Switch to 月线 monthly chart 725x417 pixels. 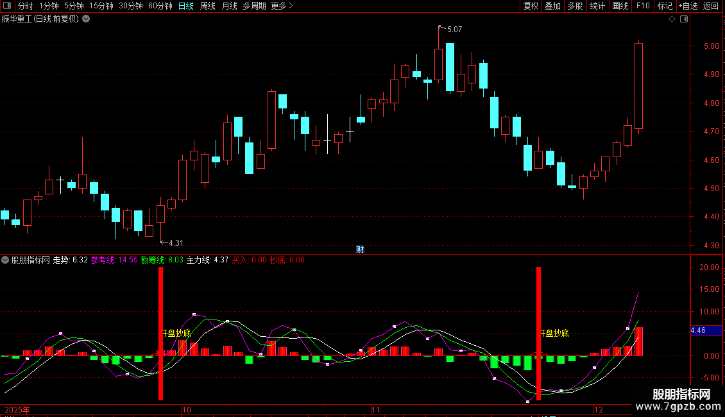coord(229,6)
